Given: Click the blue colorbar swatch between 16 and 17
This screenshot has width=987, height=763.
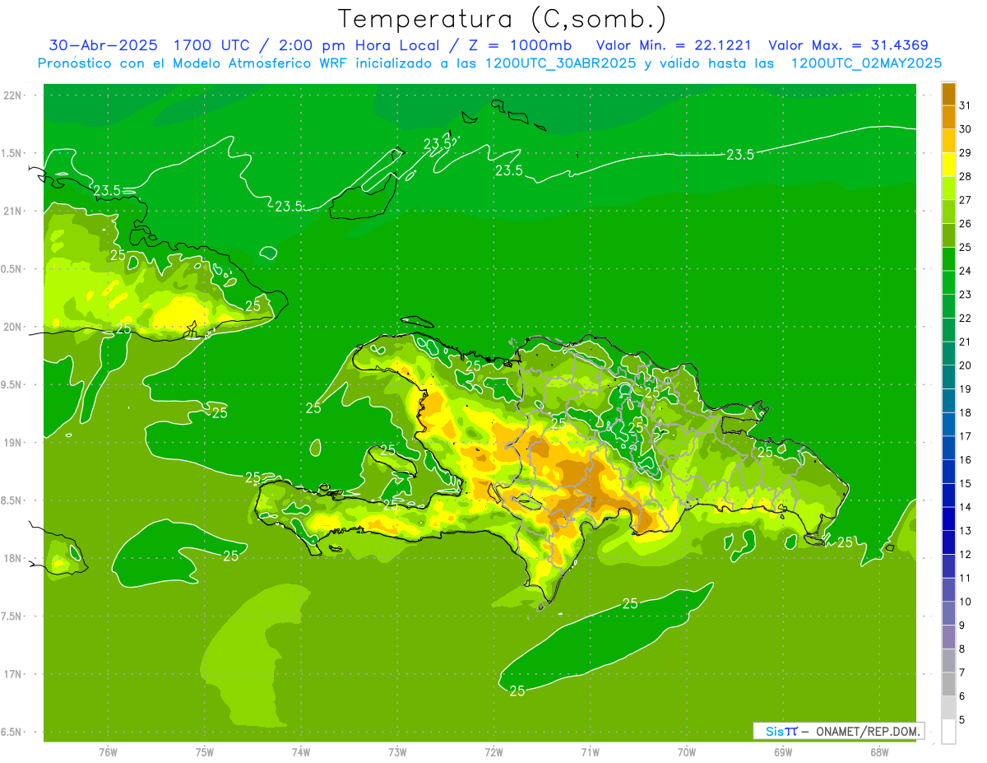Looking at the screenshot, I should click(x=948, y=448).
